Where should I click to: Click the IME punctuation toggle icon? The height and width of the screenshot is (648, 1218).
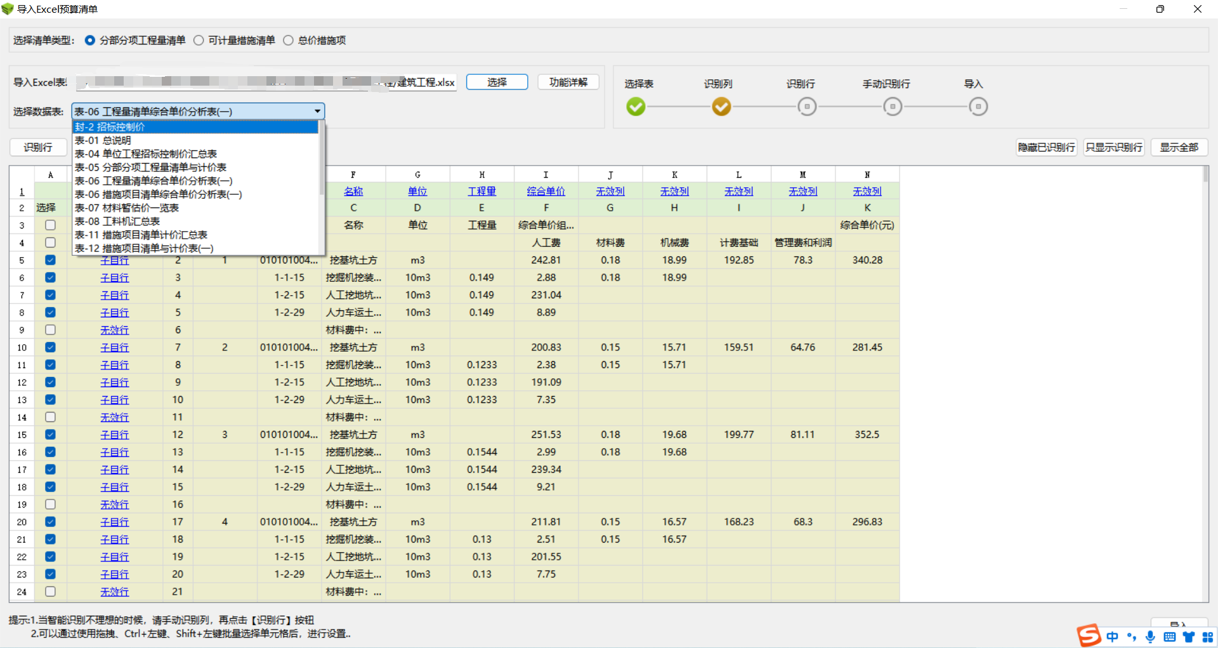point(1132,637)
